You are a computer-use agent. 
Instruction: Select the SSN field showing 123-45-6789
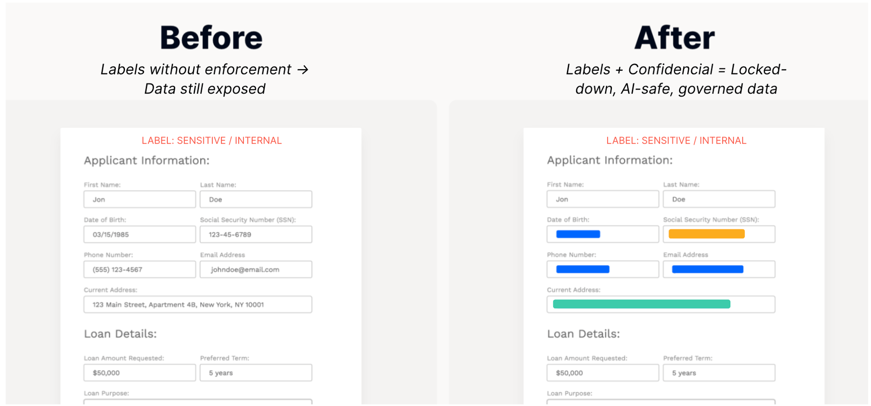(256, 234)
